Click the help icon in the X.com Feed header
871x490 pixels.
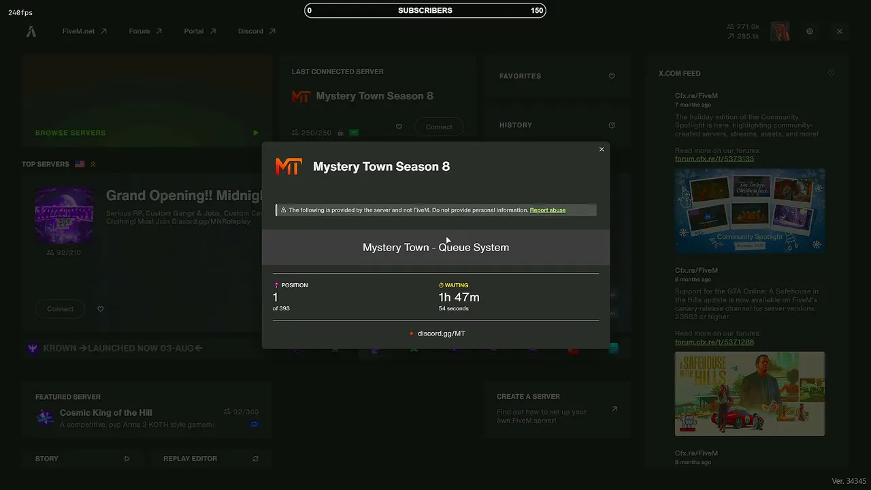pyautogui.click(x=831, y=73)
